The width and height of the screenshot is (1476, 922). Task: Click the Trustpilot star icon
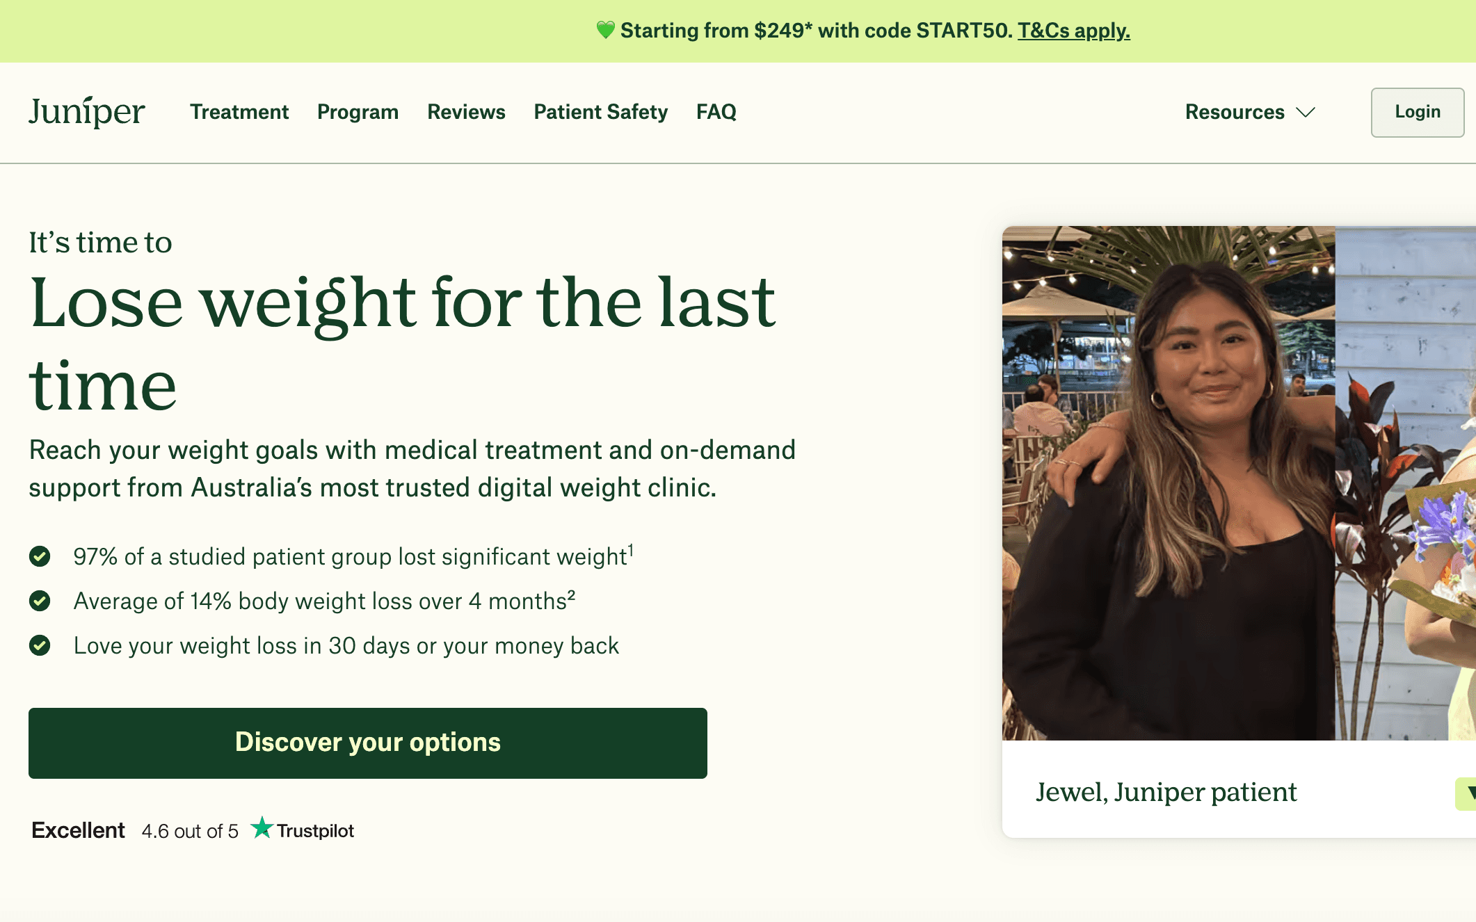coord(262,828)
